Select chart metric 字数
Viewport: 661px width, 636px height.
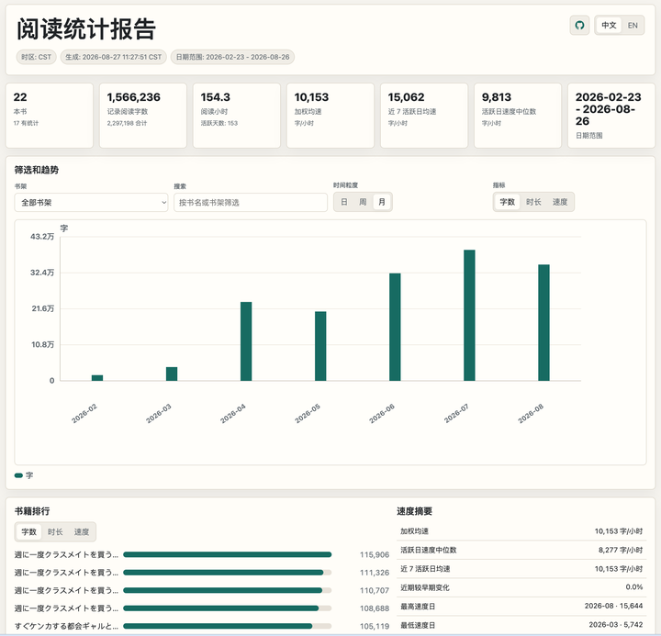(x=507, y=202)
